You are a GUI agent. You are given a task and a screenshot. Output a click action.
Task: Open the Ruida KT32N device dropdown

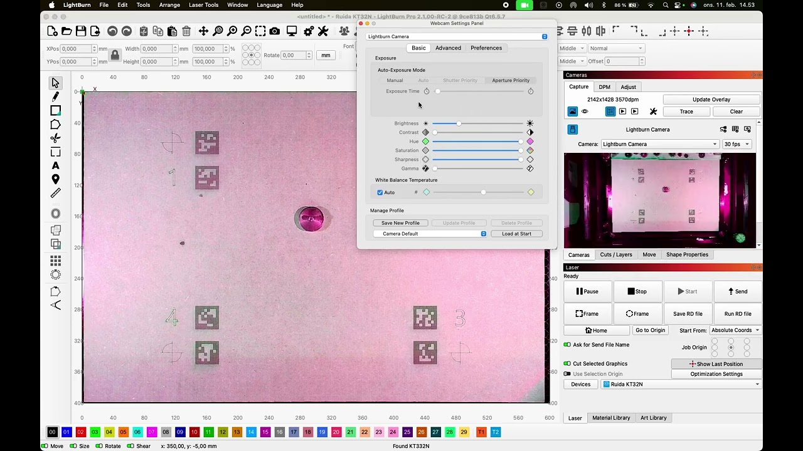[680, 384]
